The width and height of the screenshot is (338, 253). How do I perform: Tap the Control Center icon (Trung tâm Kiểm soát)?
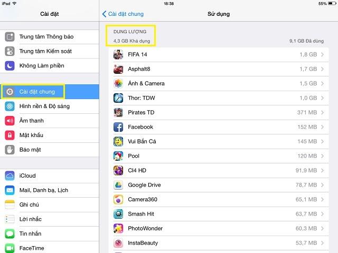point(10,51)
